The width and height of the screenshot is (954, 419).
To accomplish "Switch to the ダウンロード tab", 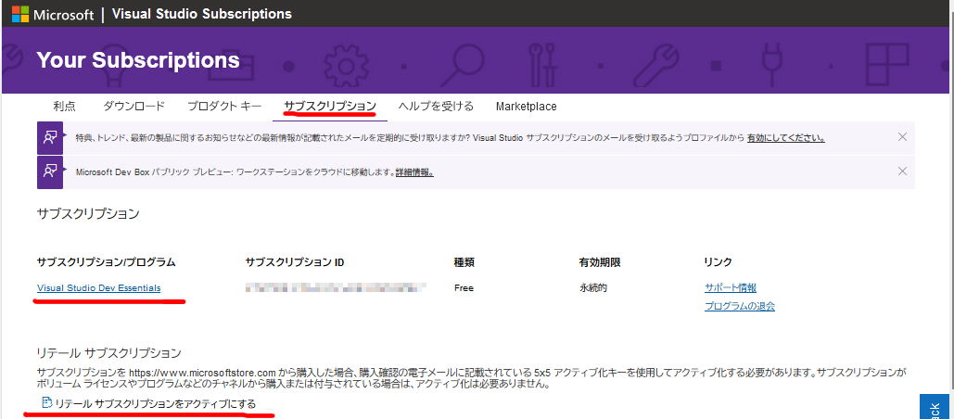I will click(134, 107).
